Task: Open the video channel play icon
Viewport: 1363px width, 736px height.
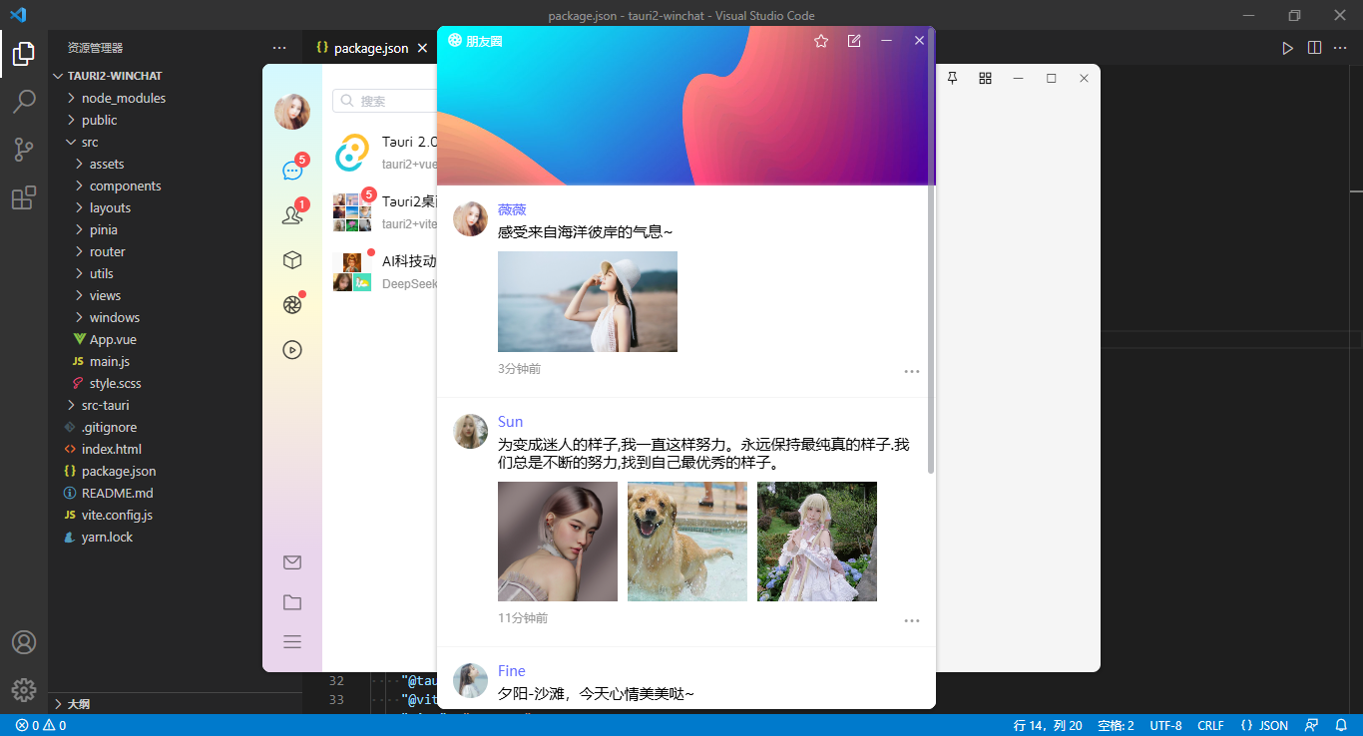Action: pyautogui.click(x=291, y=349)
